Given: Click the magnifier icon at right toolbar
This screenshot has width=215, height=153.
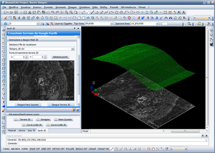Looking at the screenshot, I should [189, 24].
